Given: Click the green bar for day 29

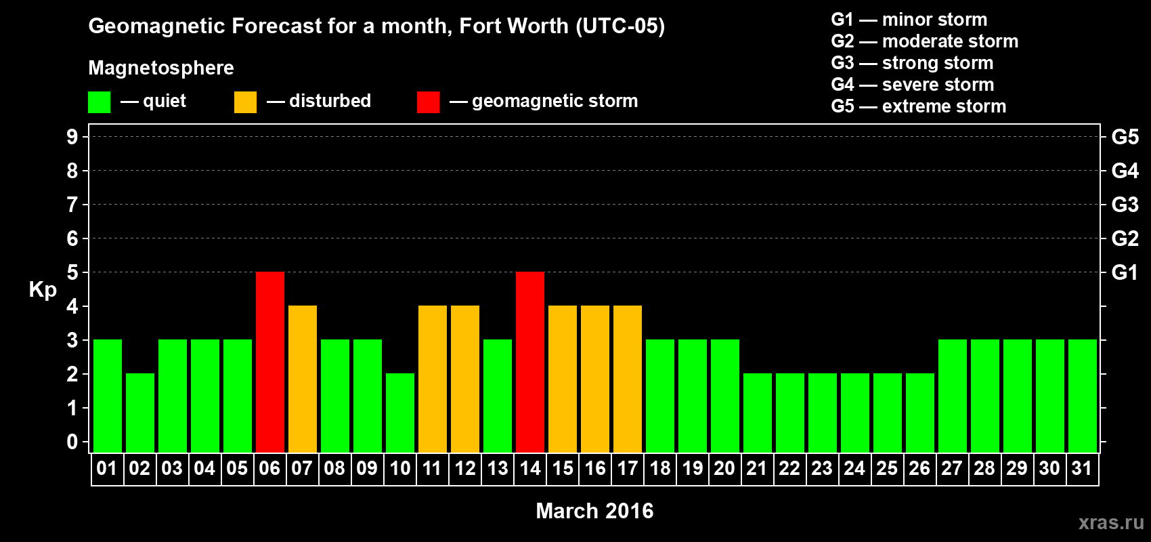Looking at the screenshot, I should 1018,396.
